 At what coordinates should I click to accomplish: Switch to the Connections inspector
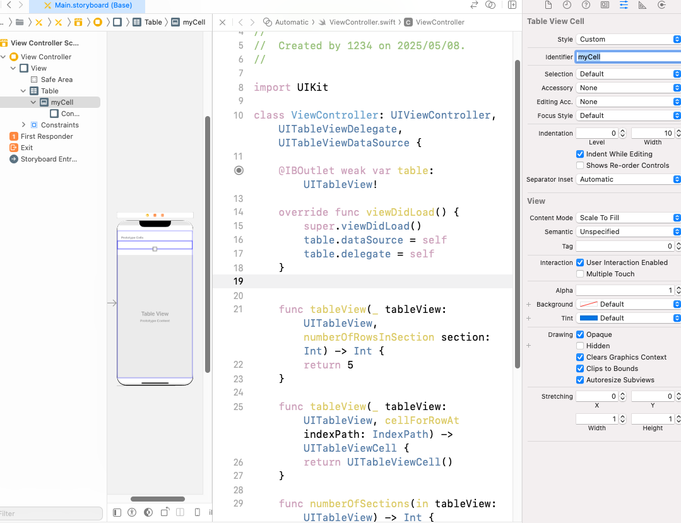point(661,5)
